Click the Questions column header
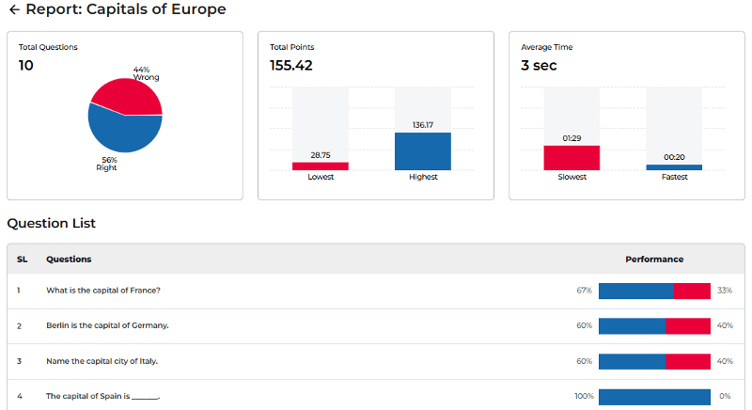Image resolution: width=752 pixels, height=410 pixels. pos(69,260)
